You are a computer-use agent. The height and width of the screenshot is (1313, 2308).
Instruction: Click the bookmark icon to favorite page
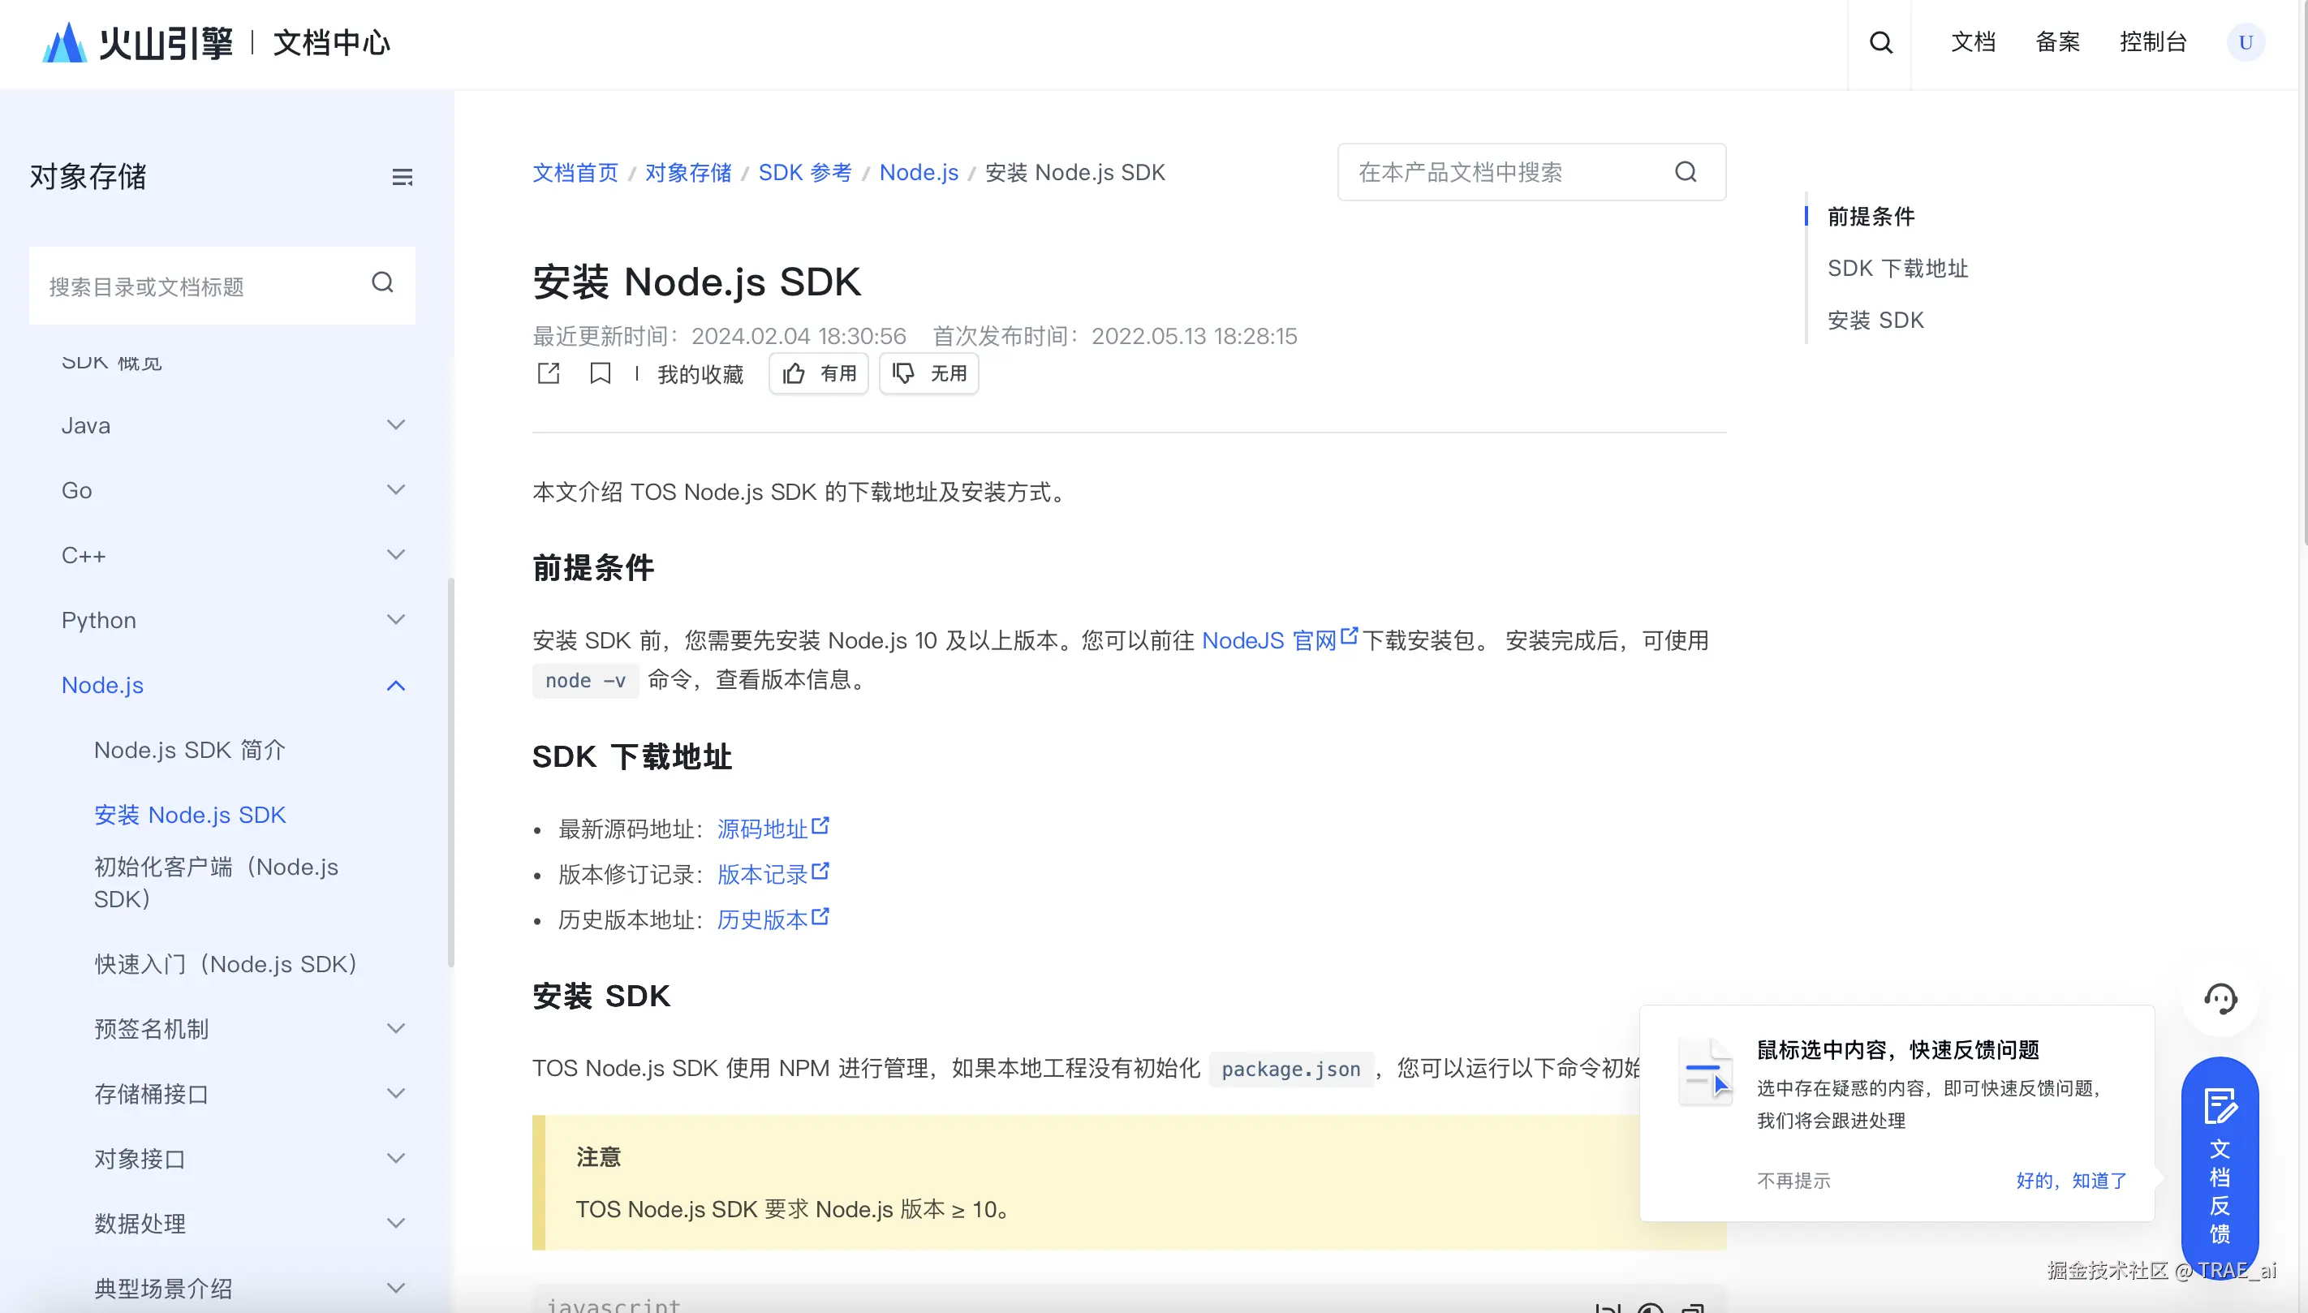tap(600, 373)
